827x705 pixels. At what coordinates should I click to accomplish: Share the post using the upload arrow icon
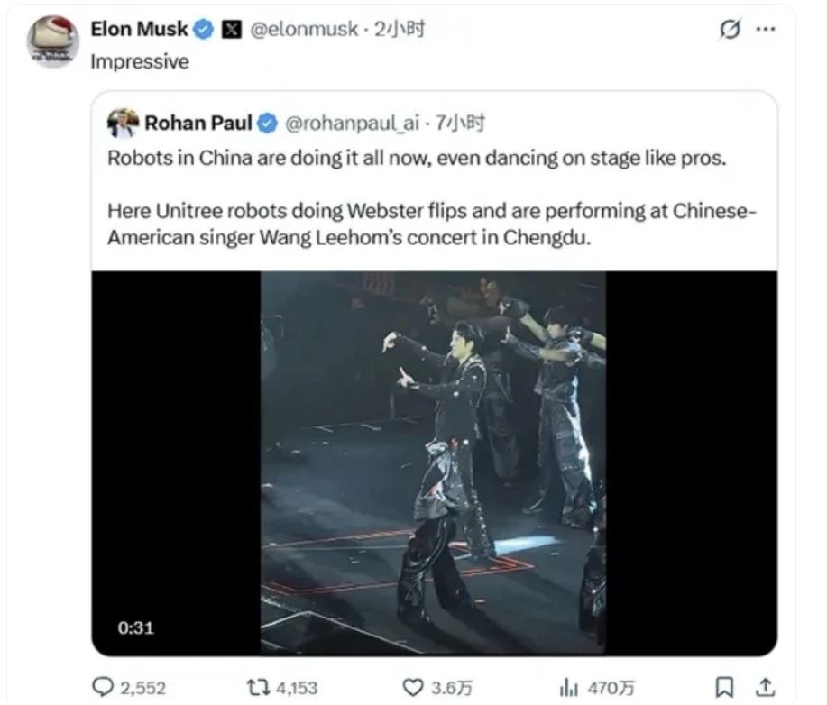(766, 688)
